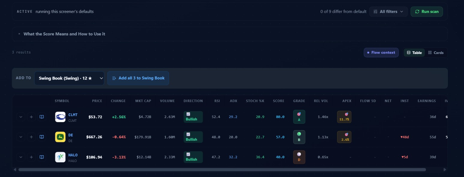464x177 pixels.
Task: Open the book icon for HALO
Action: coord(42,157)
